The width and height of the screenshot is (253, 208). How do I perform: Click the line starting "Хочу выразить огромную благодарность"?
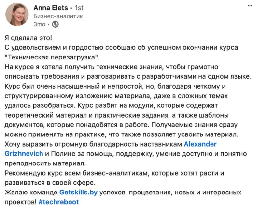point(111,144)
